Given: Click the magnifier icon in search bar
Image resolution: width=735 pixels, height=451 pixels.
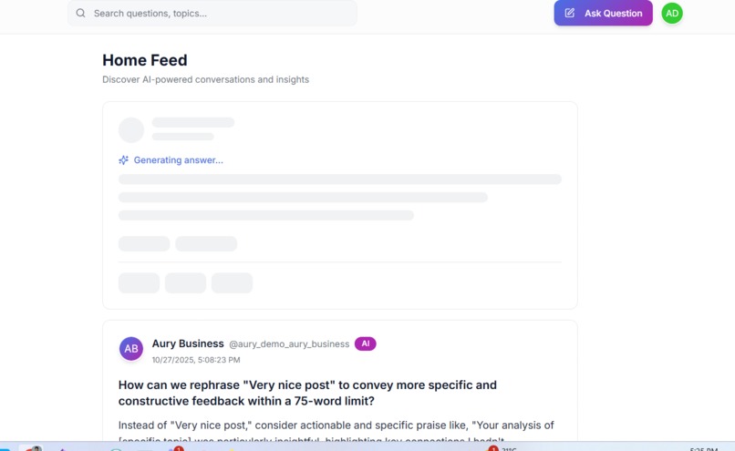Looking at the screenshot, I should pyautogui.click(x=80, y=13).
